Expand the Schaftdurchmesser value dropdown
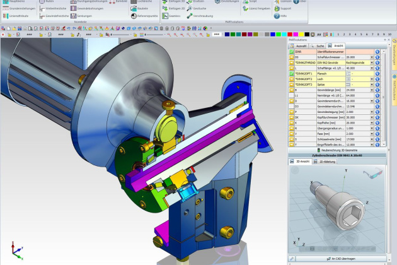 point(372,57)
